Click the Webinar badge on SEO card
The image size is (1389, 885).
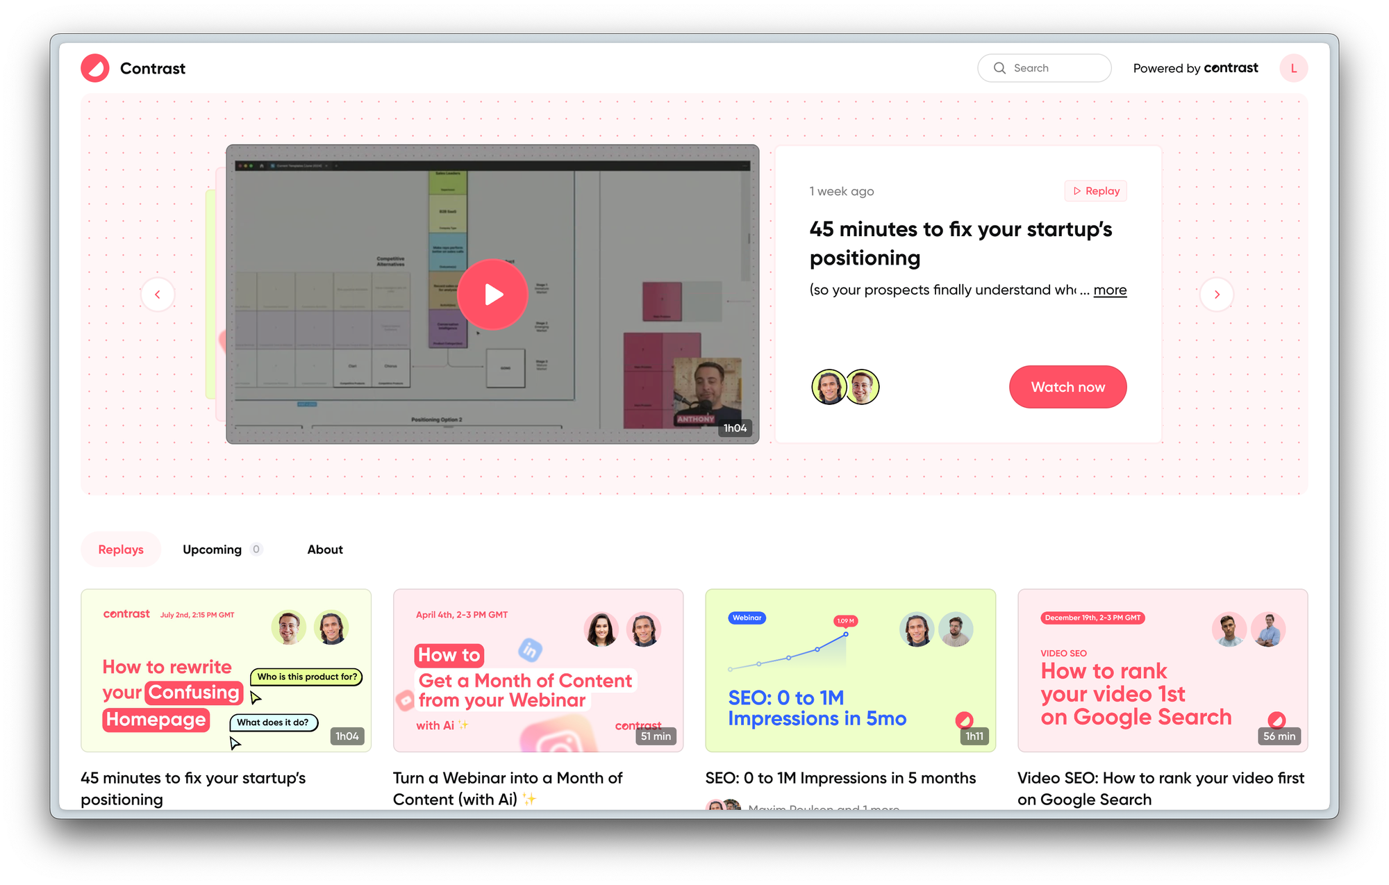747,615
